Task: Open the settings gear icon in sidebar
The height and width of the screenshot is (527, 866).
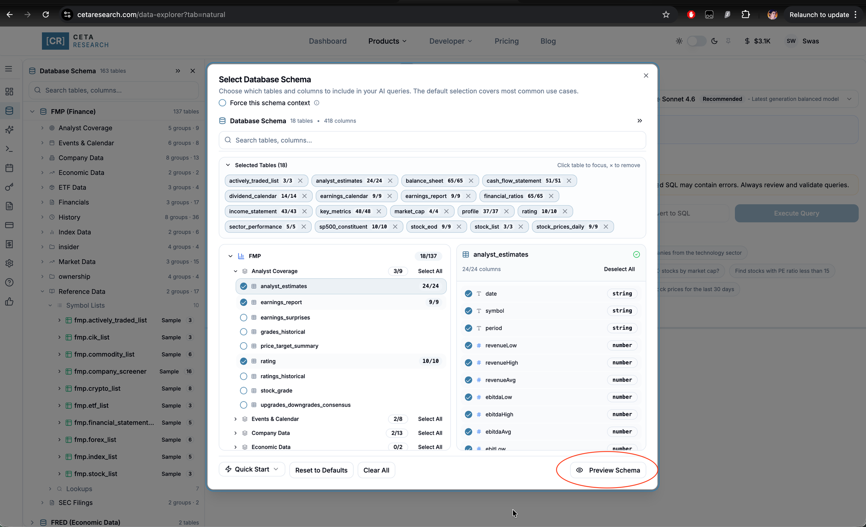Action: tap(9, 263)
